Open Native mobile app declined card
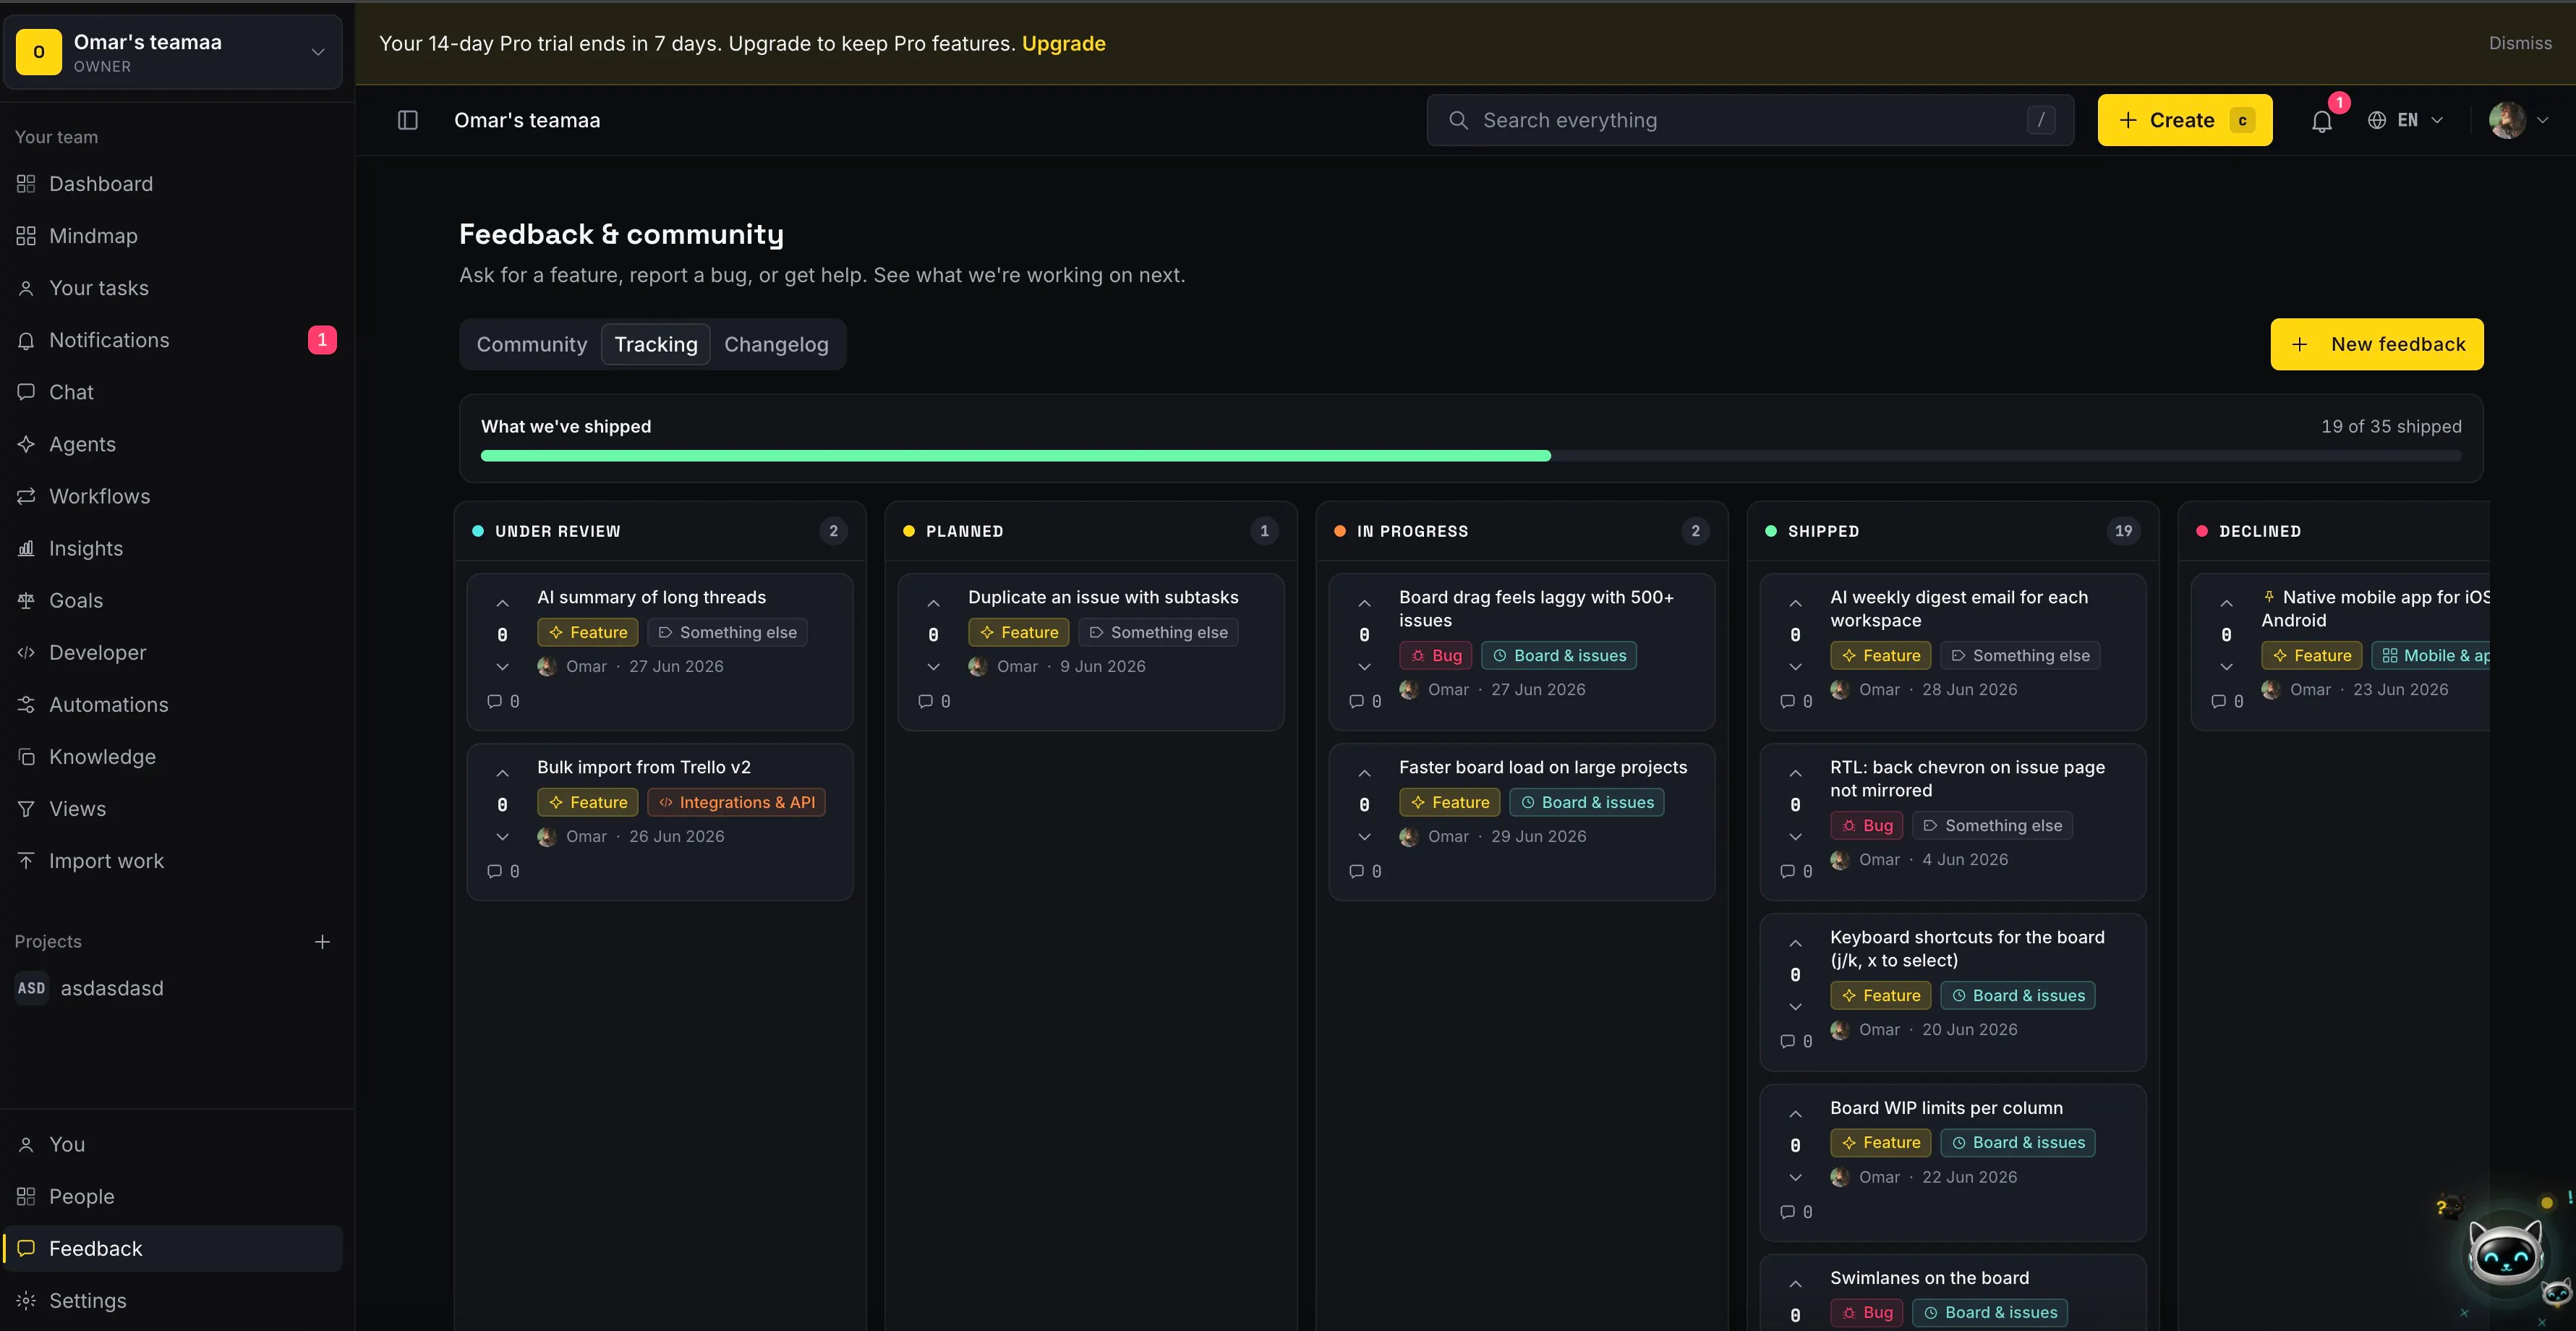This screenshot has width=2576, height=1331. click(2340, 651)
